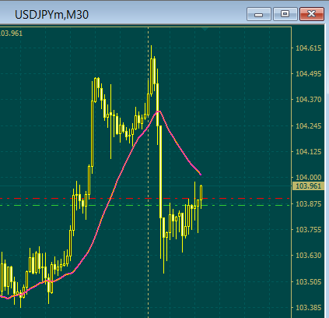Viewport: 329px width, 318px height.
Task: Click the USDJPYm,M30 window title
Action: pyautogui.click(x=51, y=15)
